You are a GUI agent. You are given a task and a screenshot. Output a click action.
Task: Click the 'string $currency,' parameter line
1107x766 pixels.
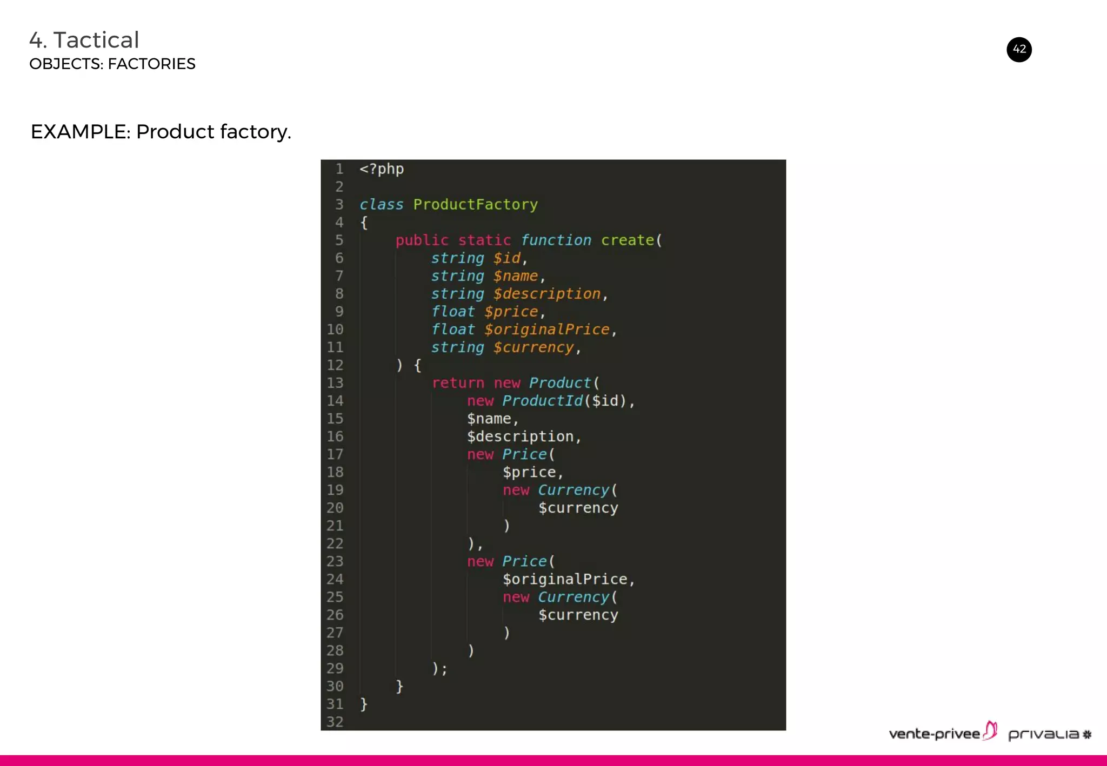pyautogui.click(x=506, y=347)
